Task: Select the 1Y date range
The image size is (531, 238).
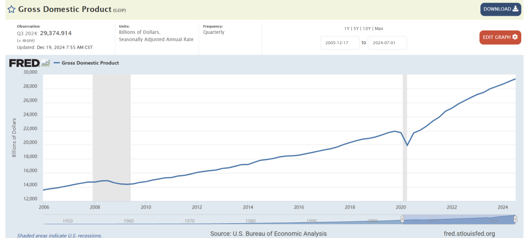Action: tap(347, 29)
